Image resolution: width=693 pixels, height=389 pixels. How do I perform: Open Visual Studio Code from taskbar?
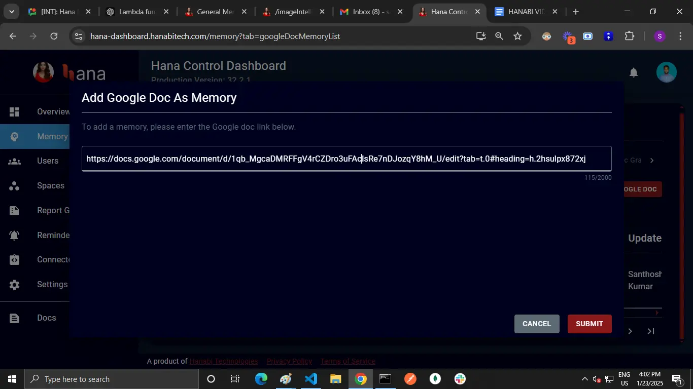click(x=311, y=379)
